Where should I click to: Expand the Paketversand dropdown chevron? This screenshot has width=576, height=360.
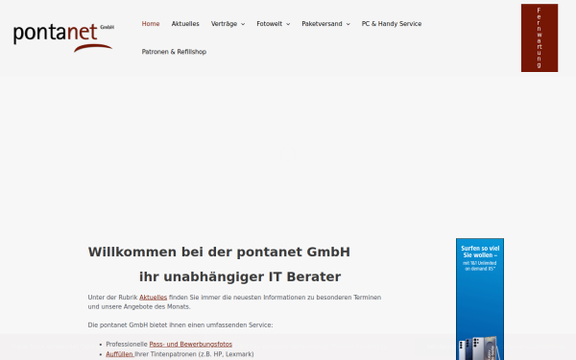click(x=348, y=24)
